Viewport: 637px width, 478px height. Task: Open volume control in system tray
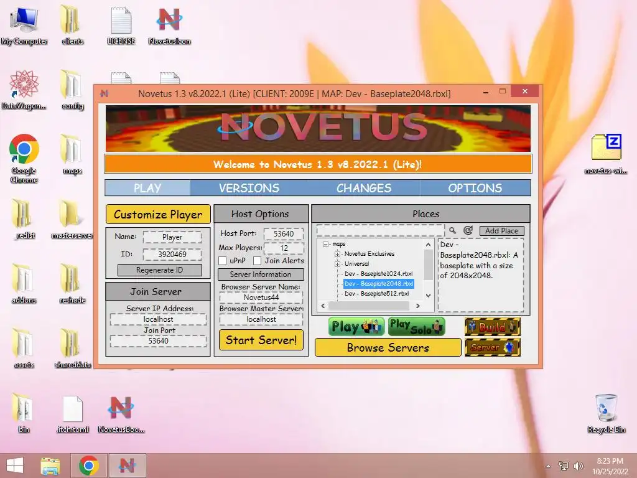click(x=578, y=466)
